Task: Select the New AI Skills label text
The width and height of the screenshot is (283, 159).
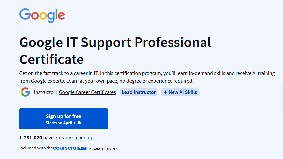Action: tap(183, 92)
